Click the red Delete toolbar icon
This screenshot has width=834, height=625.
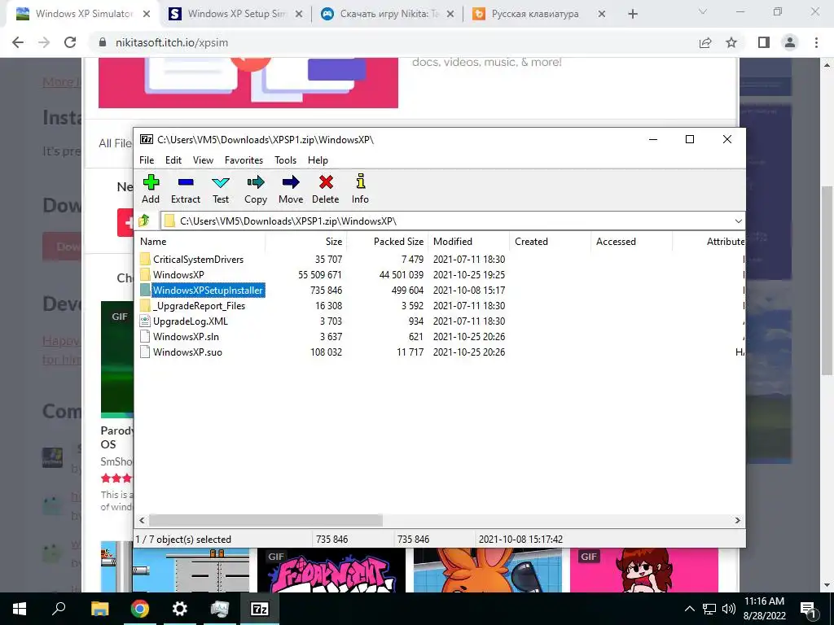[x=326, y=182]
